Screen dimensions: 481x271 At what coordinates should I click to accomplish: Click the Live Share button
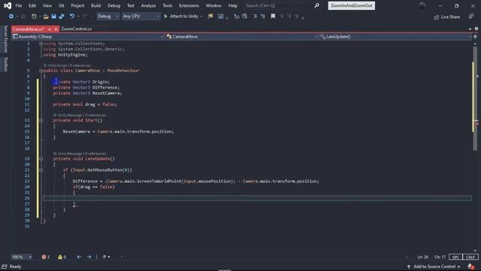(x=446, y=17)
